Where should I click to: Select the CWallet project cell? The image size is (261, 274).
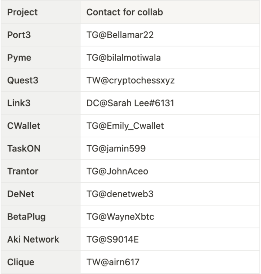click(24, 126)
